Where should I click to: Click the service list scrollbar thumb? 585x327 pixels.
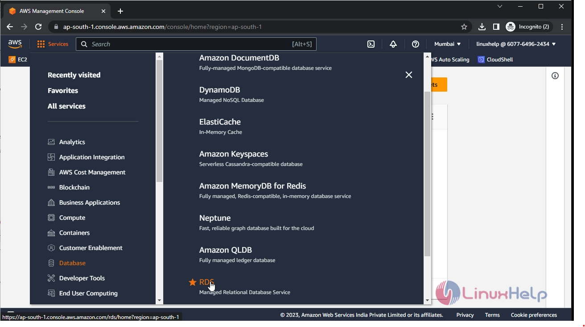coord(427,174)
